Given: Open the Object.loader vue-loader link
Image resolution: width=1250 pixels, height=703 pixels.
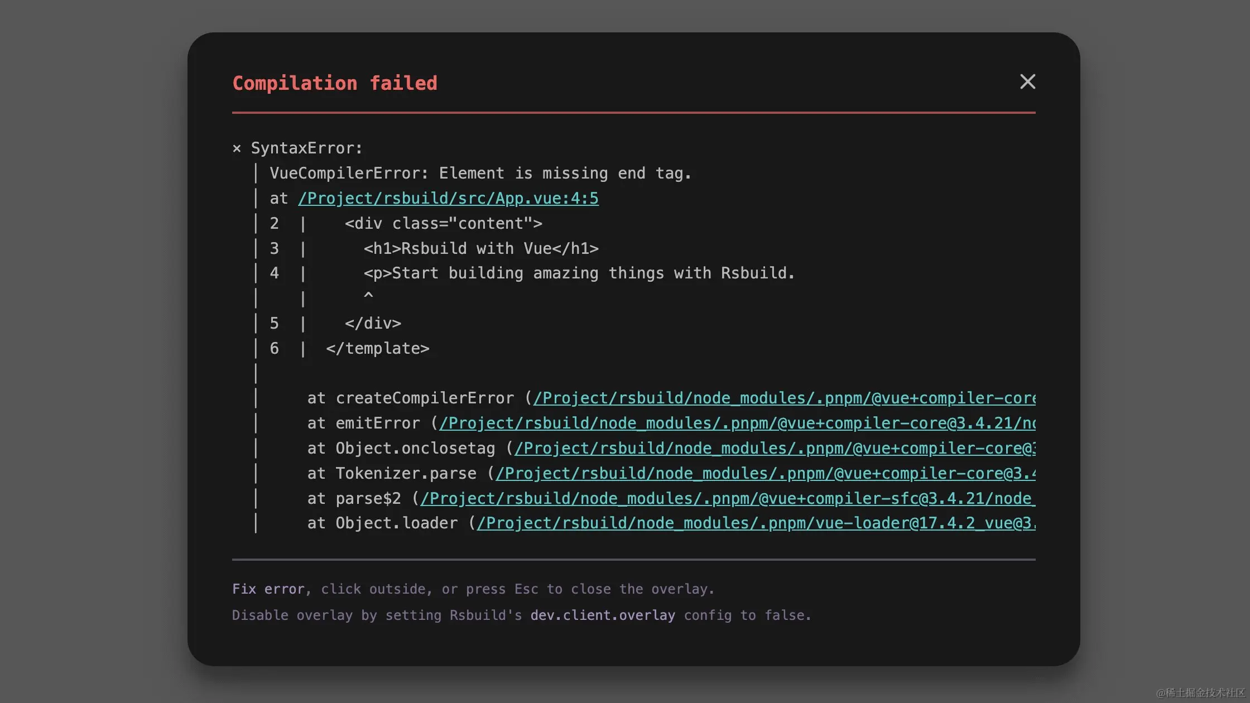Looking at the screenshot, I should point(753,523).
